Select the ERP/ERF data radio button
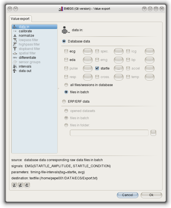This screenshot has height=208, width=171. click(64, 102)
